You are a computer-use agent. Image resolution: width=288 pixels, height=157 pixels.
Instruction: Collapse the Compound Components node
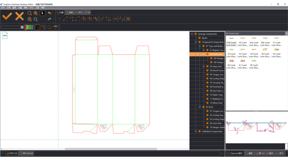(x=196, y=42)
